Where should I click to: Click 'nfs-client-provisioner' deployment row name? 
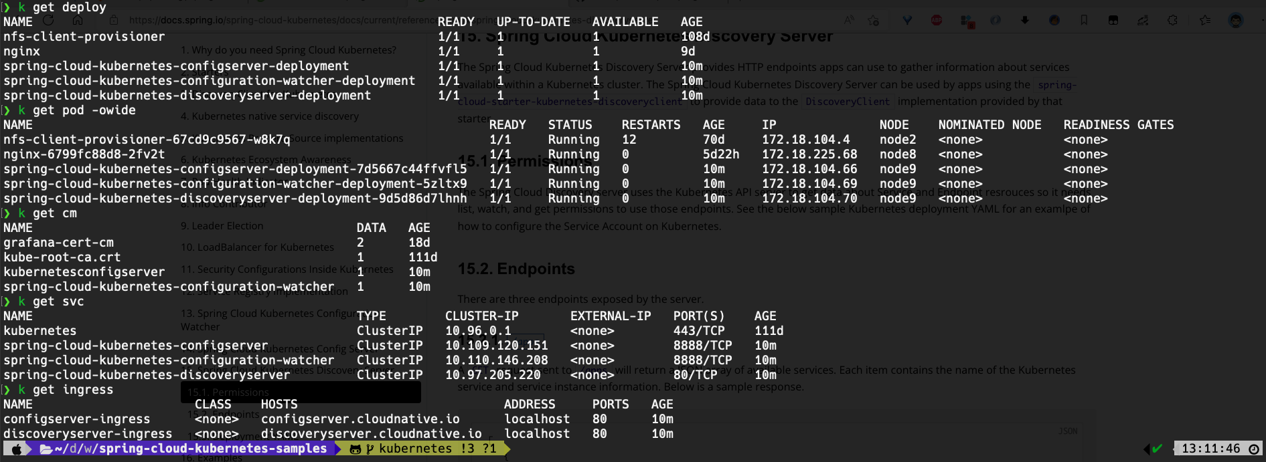coord(84,37)
